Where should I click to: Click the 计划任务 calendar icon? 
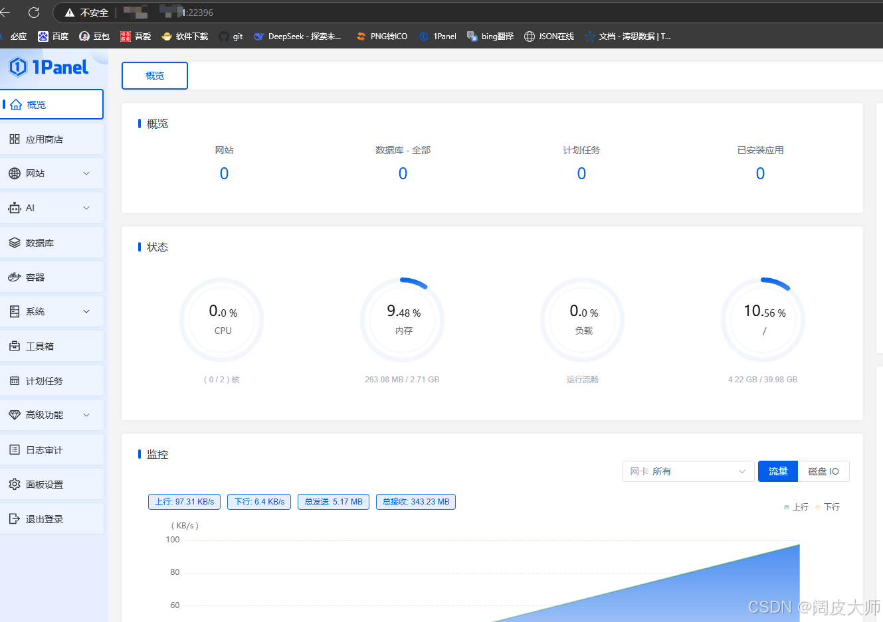15,381
